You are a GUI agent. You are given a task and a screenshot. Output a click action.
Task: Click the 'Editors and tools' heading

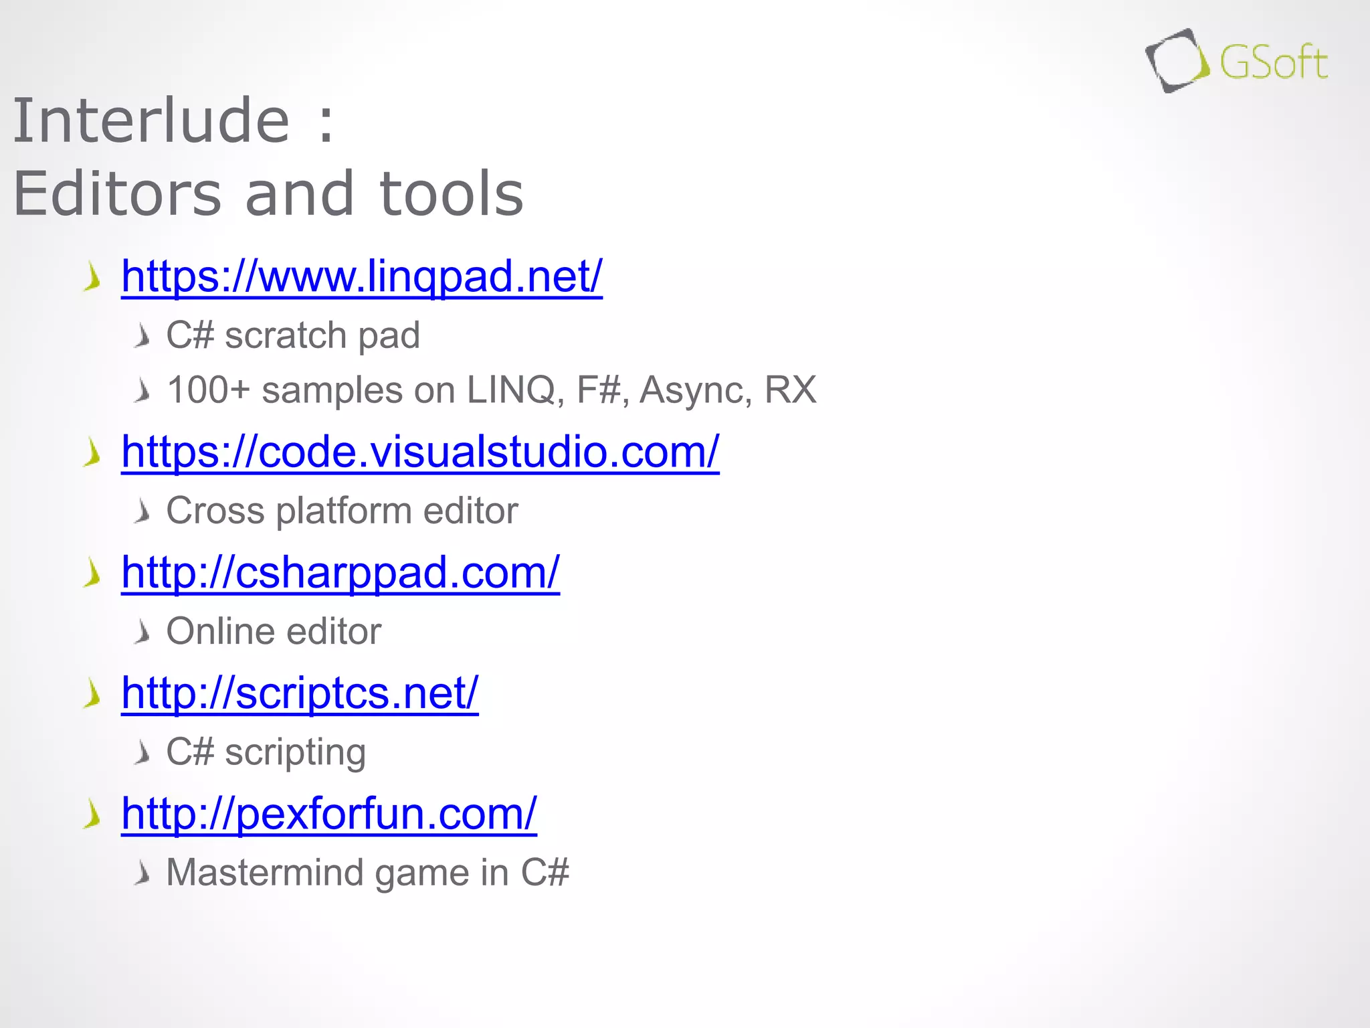click(x=268, y=193)
